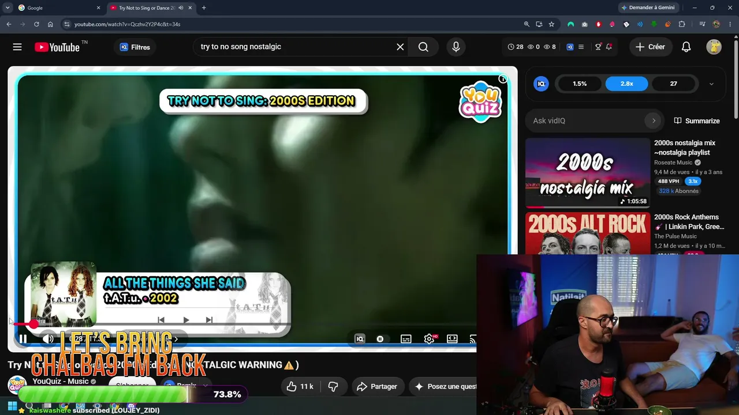Open the vidIQ list menu icon
This screenshot has height=415, width=739.
(581, 47)
